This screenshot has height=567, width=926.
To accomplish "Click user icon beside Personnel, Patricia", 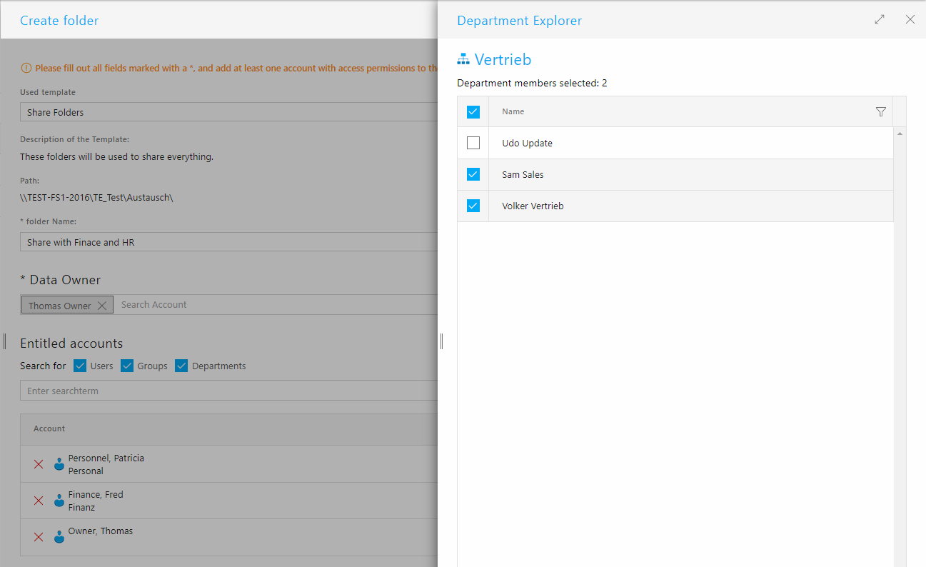I will click(59, 464).
